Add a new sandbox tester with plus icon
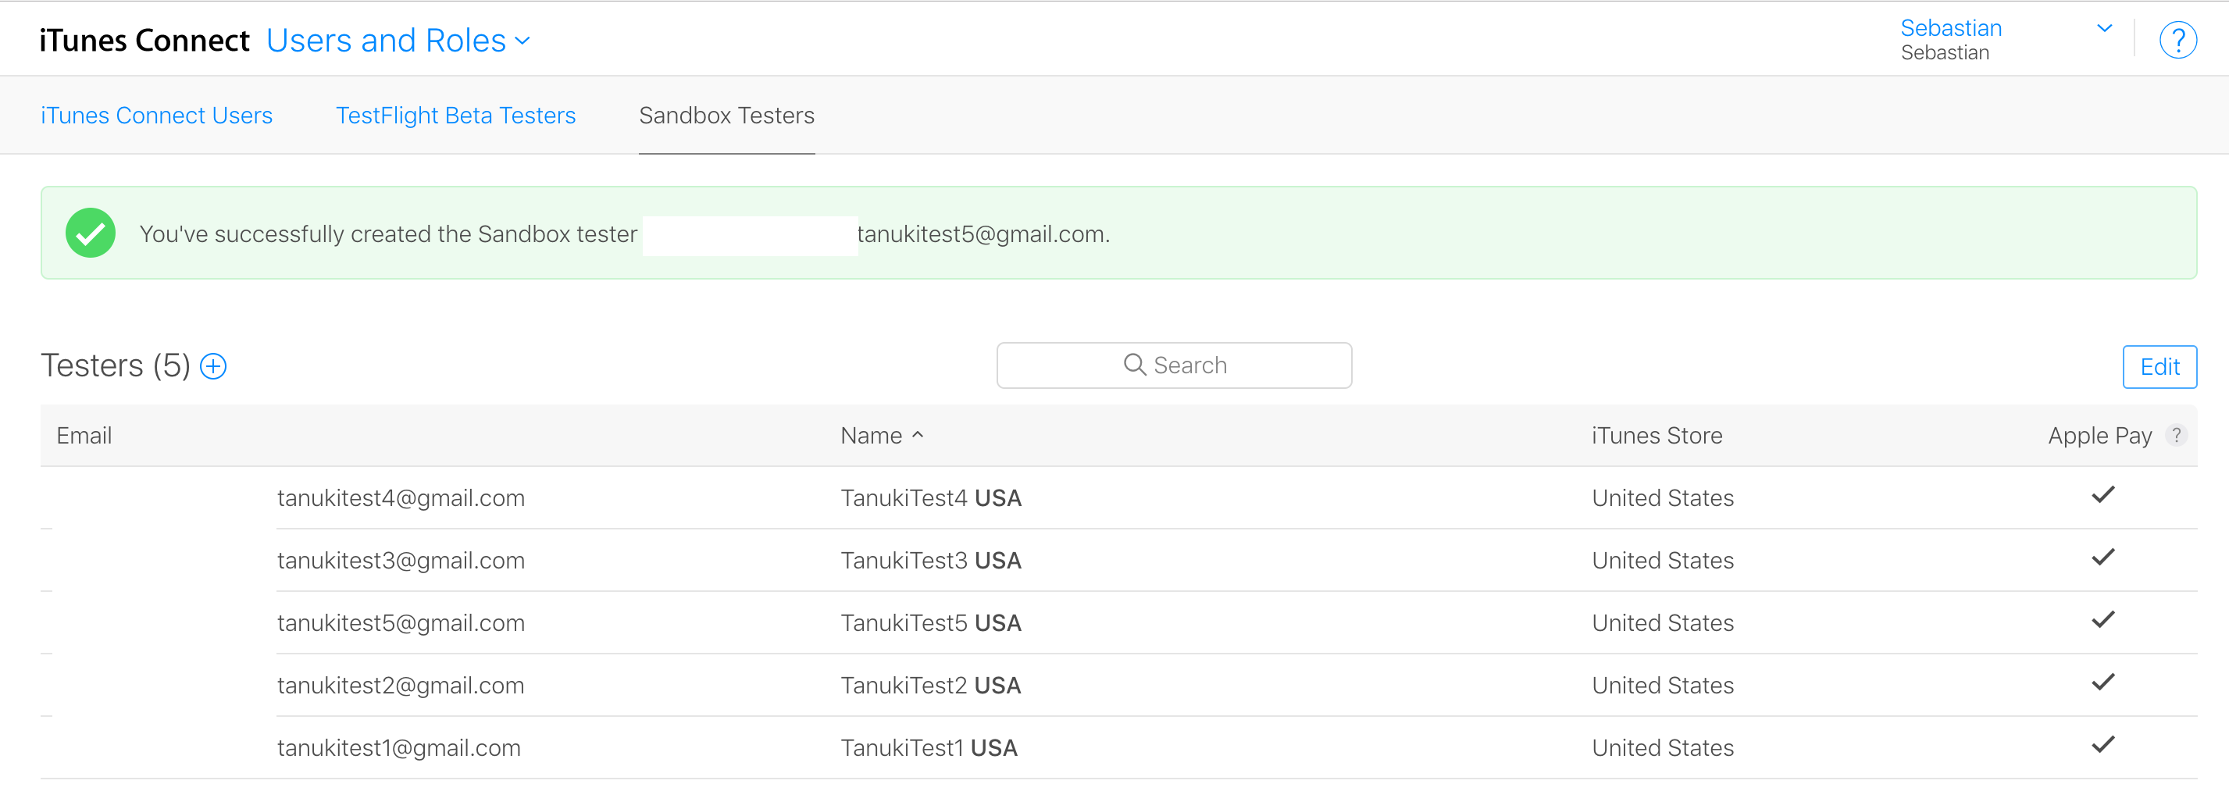The height and width of the screenshot is (809, 2229). coord(213,366)
